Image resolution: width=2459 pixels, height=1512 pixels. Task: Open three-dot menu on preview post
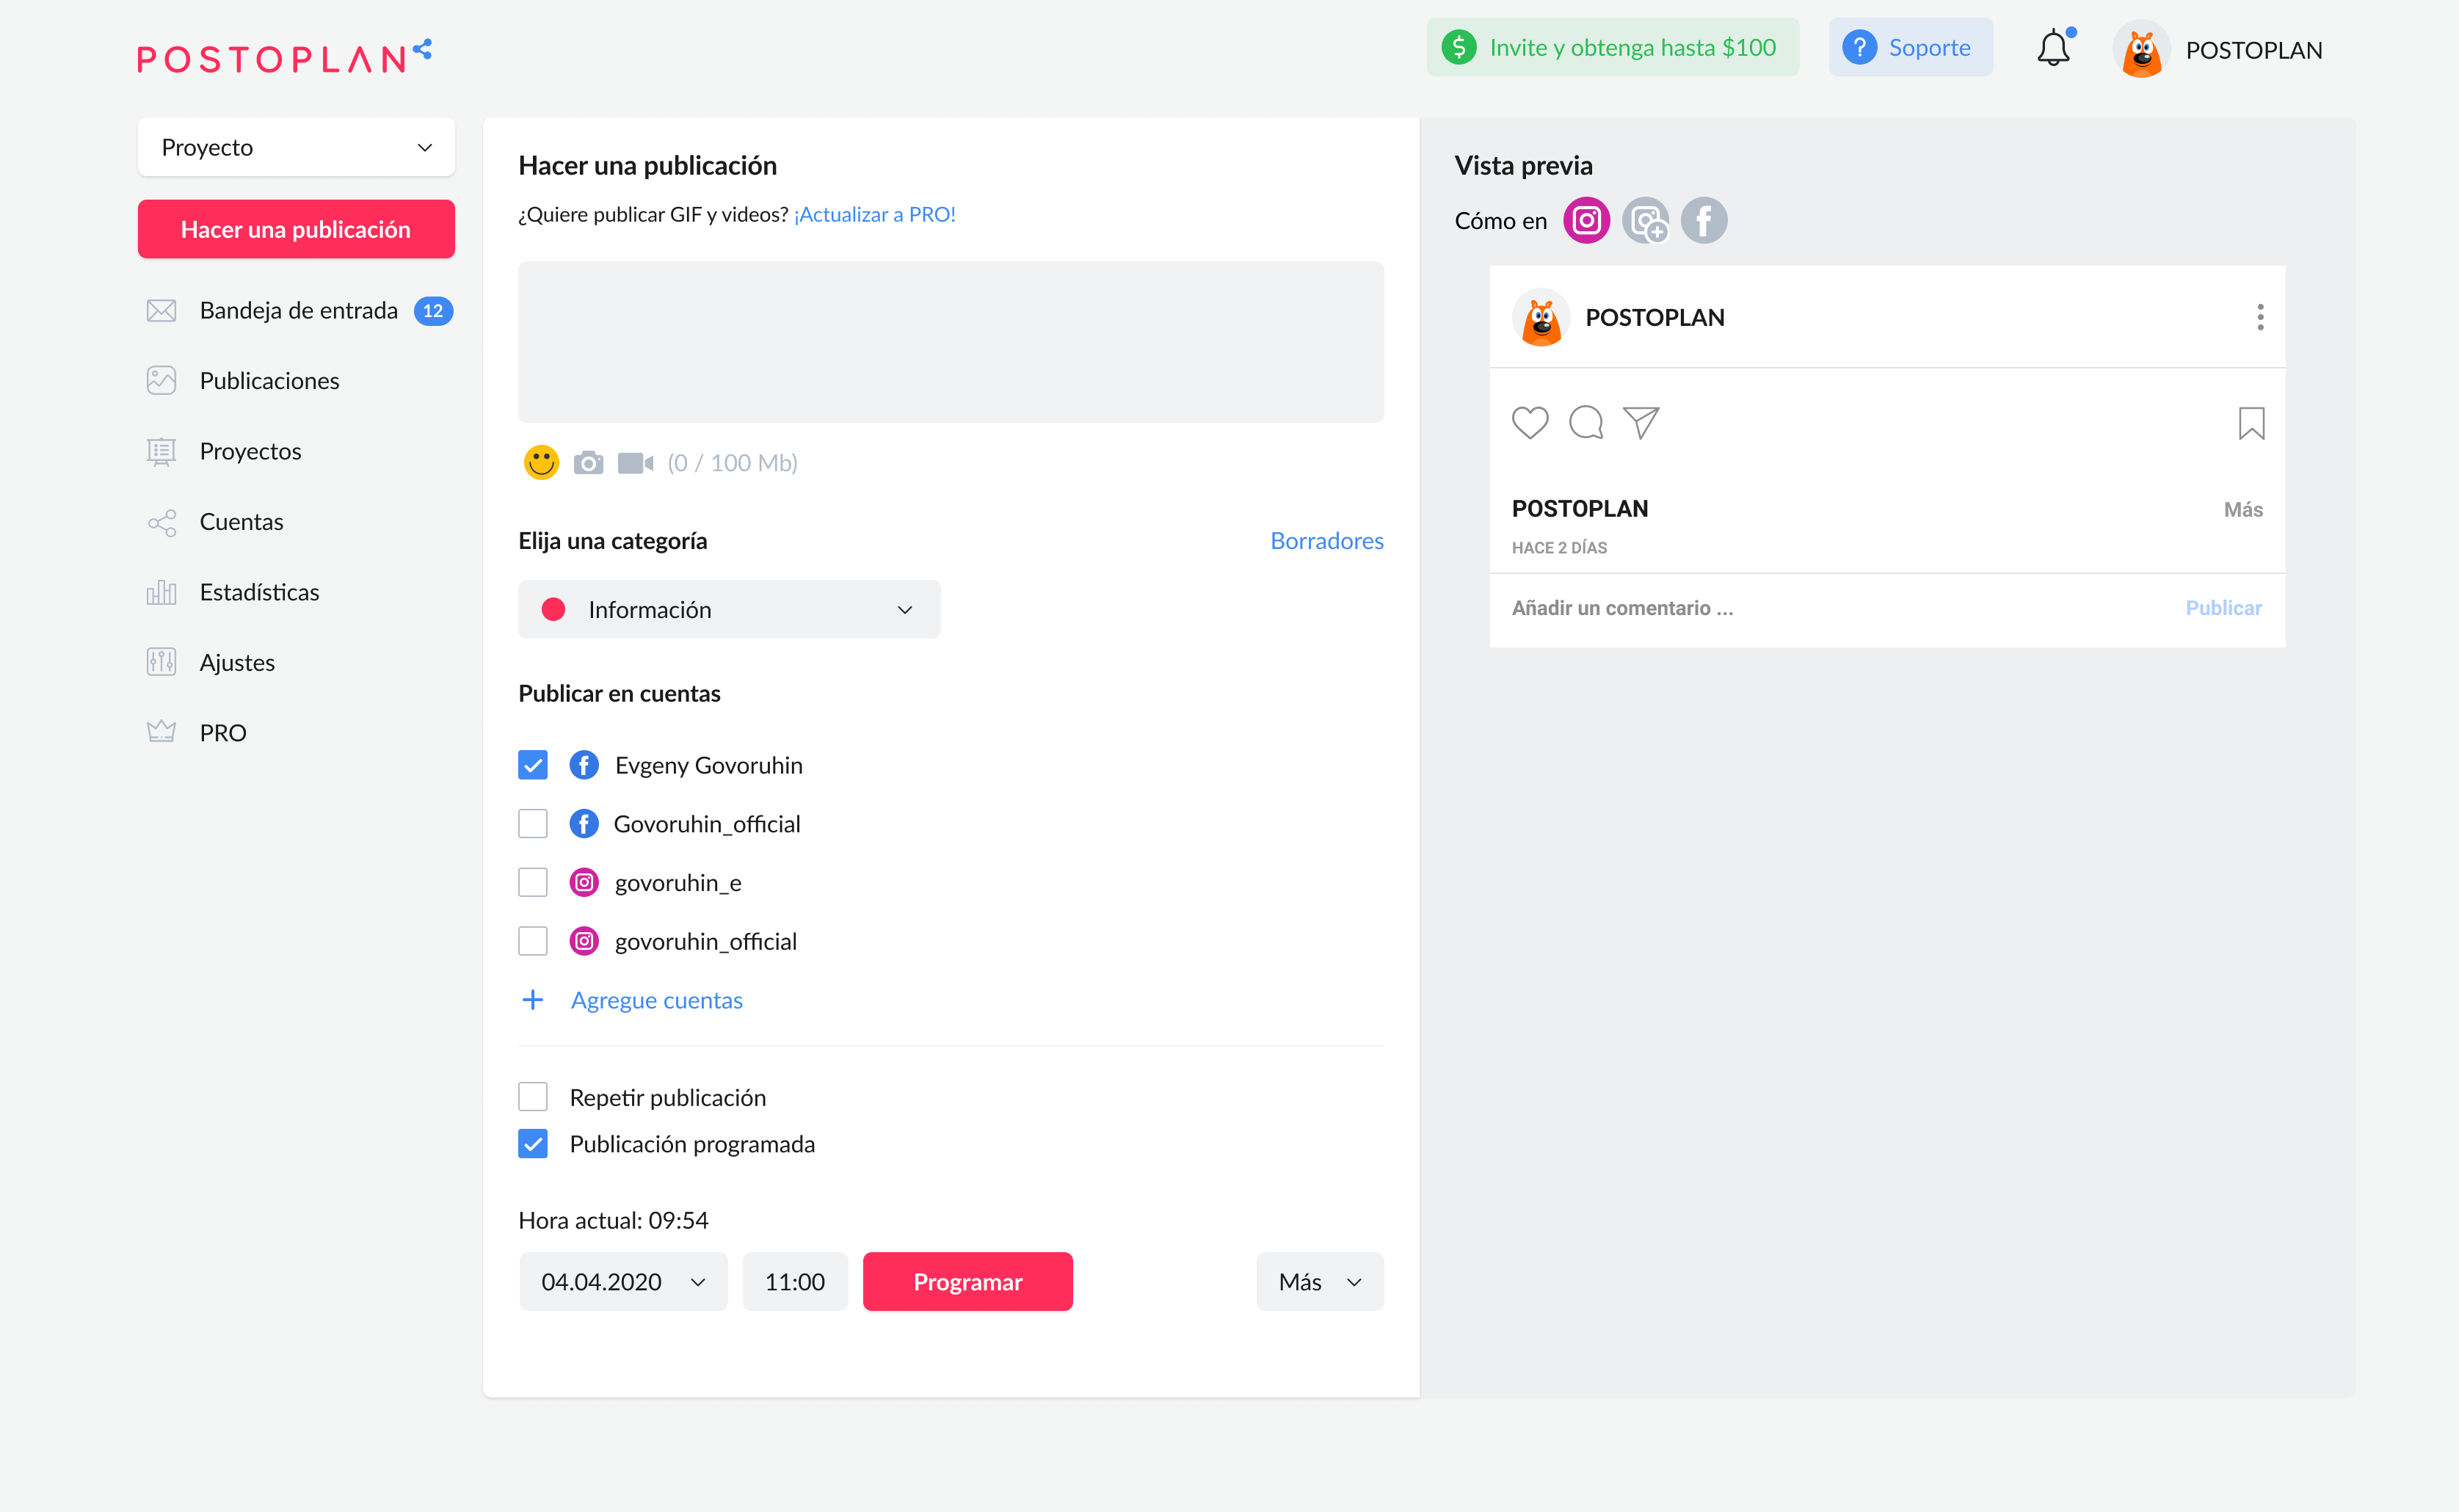[2259, 317]
